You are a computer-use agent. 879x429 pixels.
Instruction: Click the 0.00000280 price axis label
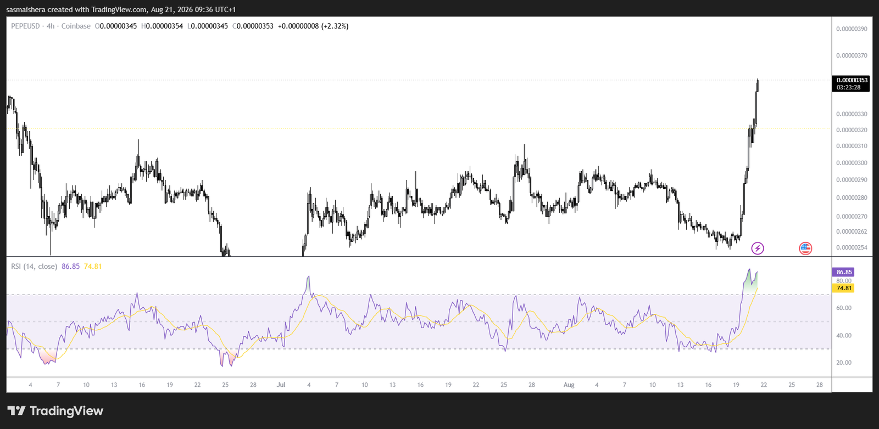(x=852, y=197)
